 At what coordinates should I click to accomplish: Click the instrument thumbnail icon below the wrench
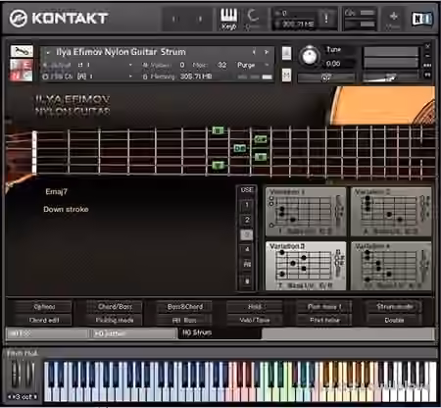22,70
